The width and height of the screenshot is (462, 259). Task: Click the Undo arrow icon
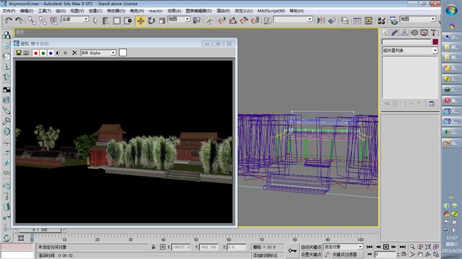pyautogui.click(x=8, y=20)
